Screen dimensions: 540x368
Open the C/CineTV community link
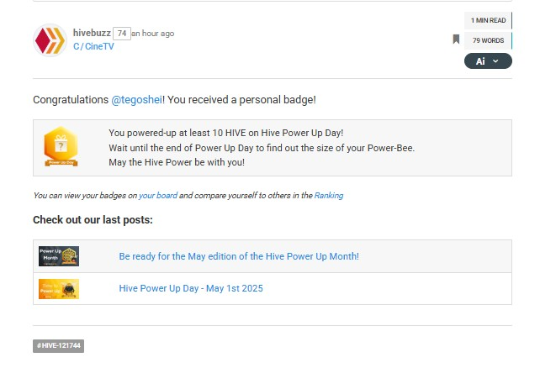93,46
